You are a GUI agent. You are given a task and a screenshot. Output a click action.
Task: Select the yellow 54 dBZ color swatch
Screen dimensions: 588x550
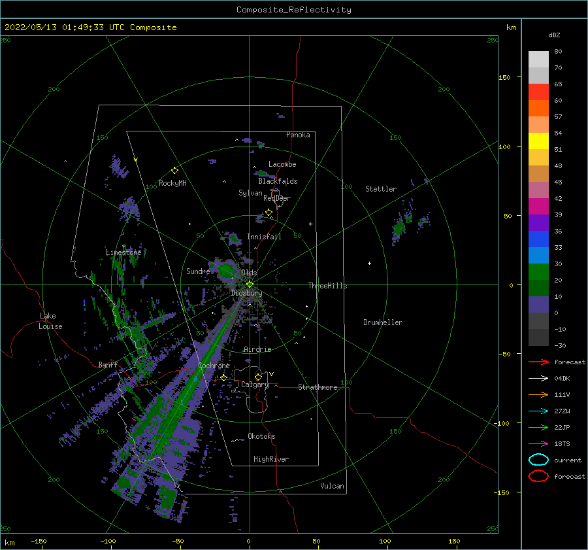(538, 141)
